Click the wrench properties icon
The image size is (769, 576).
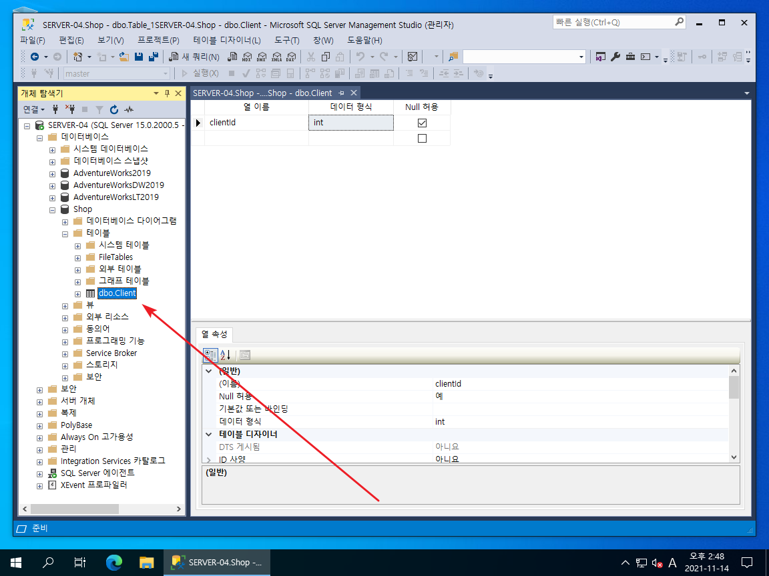tap(615, 57)
